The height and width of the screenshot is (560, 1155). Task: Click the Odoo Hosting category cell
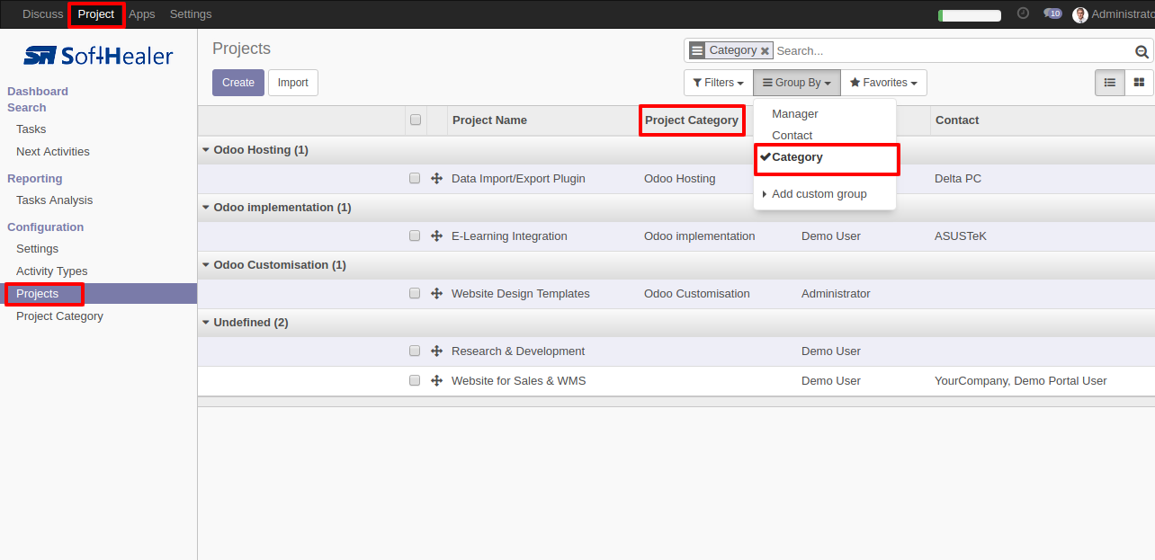pyautogui.click(x=680, y=179)
